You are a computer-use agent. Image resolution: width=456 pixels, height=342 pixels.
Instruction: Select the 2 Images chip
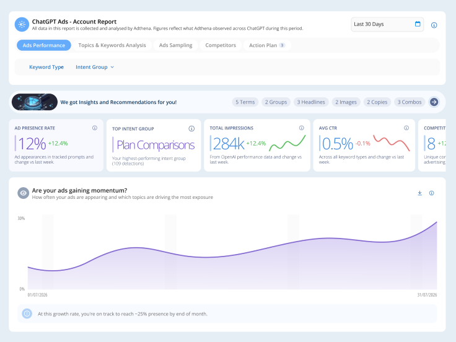[x=346, y=102]
